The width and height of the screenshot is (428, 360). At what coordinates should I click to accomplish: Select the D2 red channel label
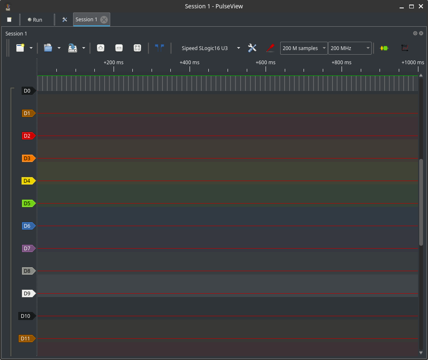coord(28,136)
